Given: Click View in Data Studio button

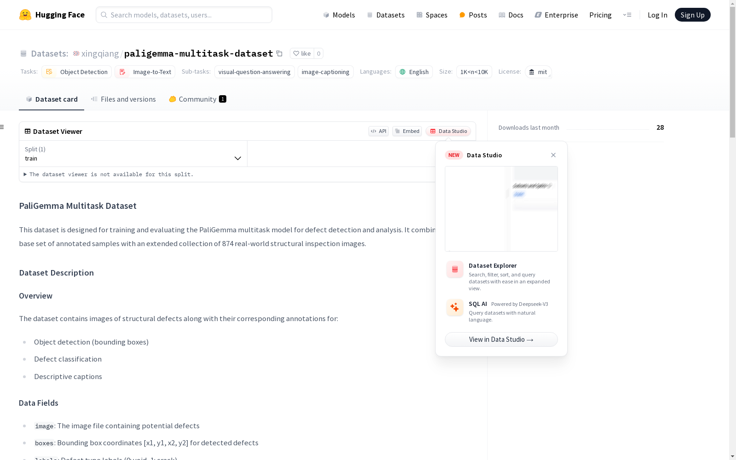Looking at the screenshot, I should click(501, 339).
